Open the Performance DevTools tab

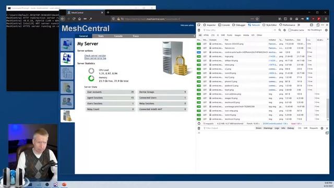(287, 25)
